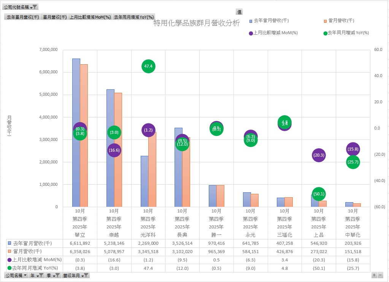Screen dimensions: 389x282
Task: Click the 去年同月增減YoY(%) field button
Action: coord(134,17)
